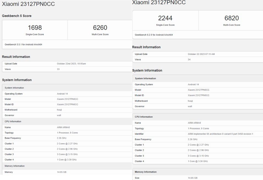Image resolution: width=263 pixels, height=180 pixels.
Task: Click the "CPU Information" header in Geekbench 6 result
Action: [144, 117]
